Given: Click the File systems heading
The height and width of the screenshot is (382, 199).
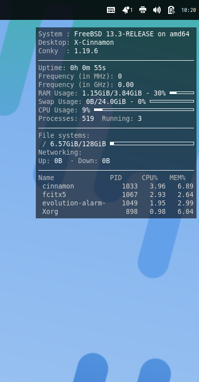Looking at the screenshot, I should click(64, 135).
